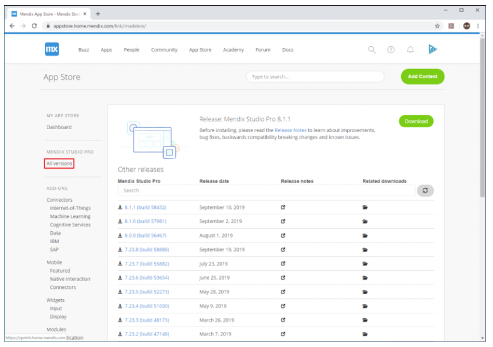Viewport: 493px width, 347px height.
Task: Open Docs in the top navigation
Action: point(288,50)
